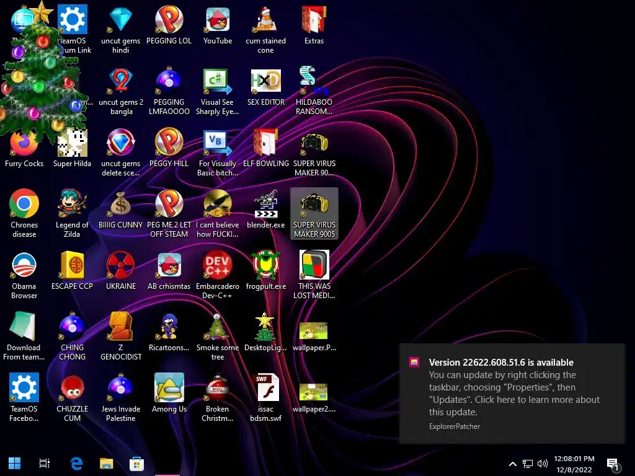The width and height of the screenshot is (635, 476).
Task: Select the BIIIIG CUNNY money bag icon
Action: point(121,203)
